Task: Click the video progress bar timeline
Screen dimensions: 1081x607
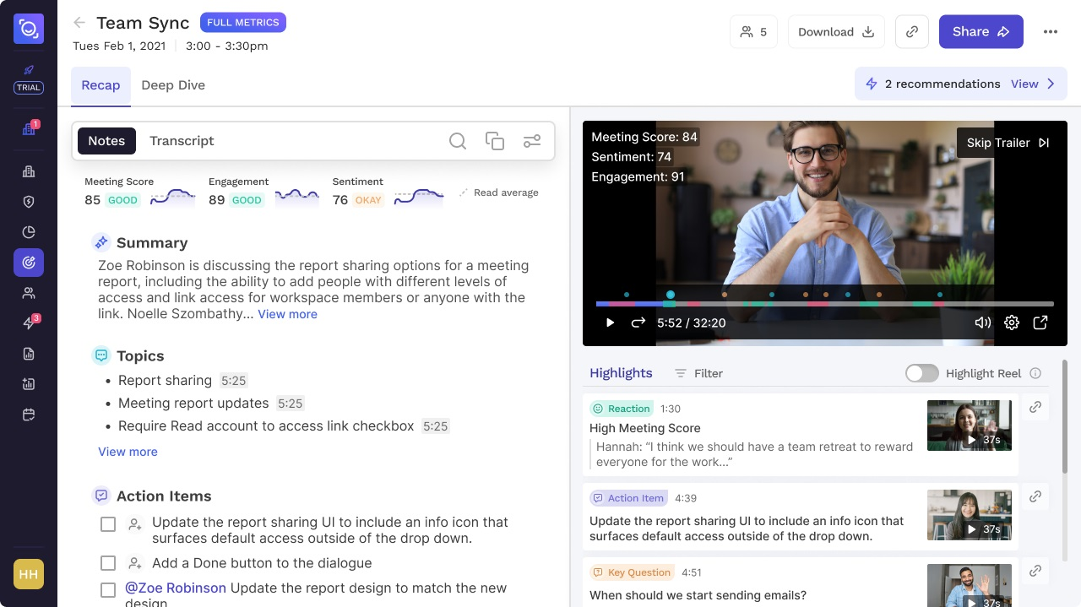Action: pos(824,304)
